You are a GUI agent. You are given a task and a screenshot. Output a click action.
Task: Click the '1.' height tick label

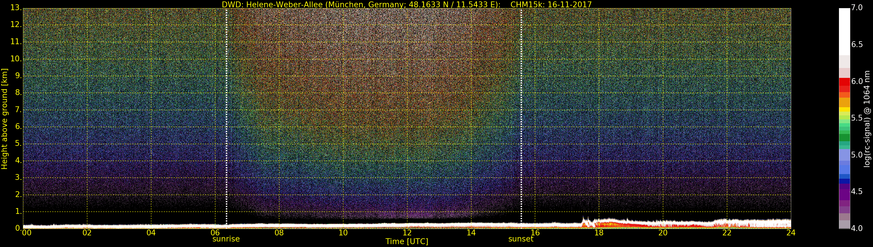pos(18,211)
